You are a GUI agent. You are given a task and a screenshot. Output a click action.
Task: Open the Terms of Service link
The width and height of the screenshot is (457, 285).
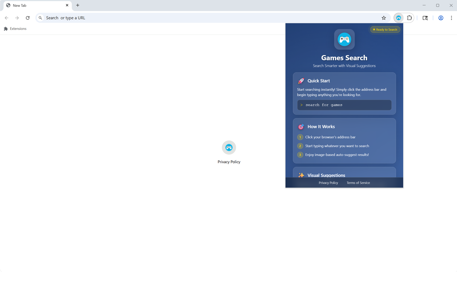click(358, 182)
